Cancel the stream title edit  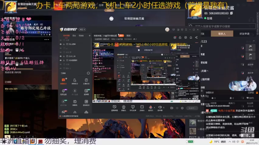tap(128, 35)
